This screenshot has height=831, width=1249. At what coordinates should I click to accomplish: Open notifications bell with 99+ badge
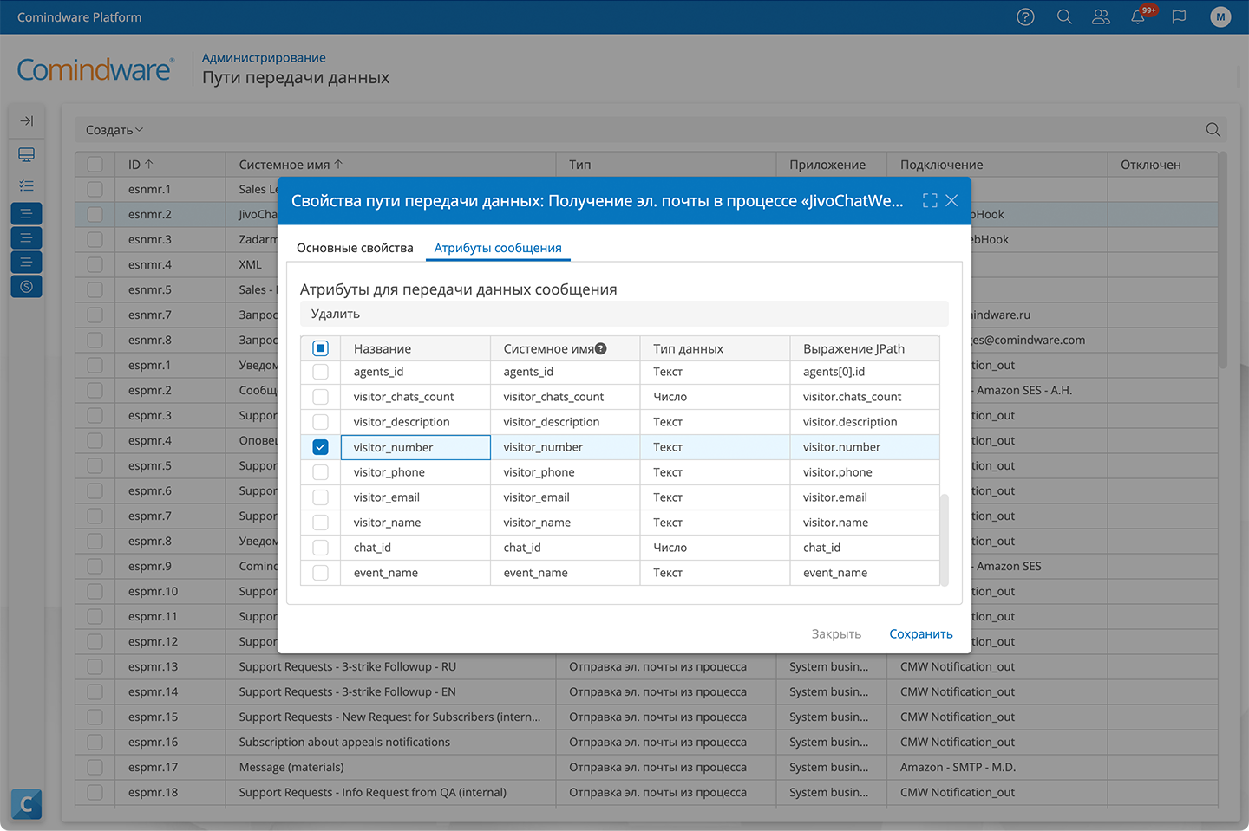pos(1139,16)
